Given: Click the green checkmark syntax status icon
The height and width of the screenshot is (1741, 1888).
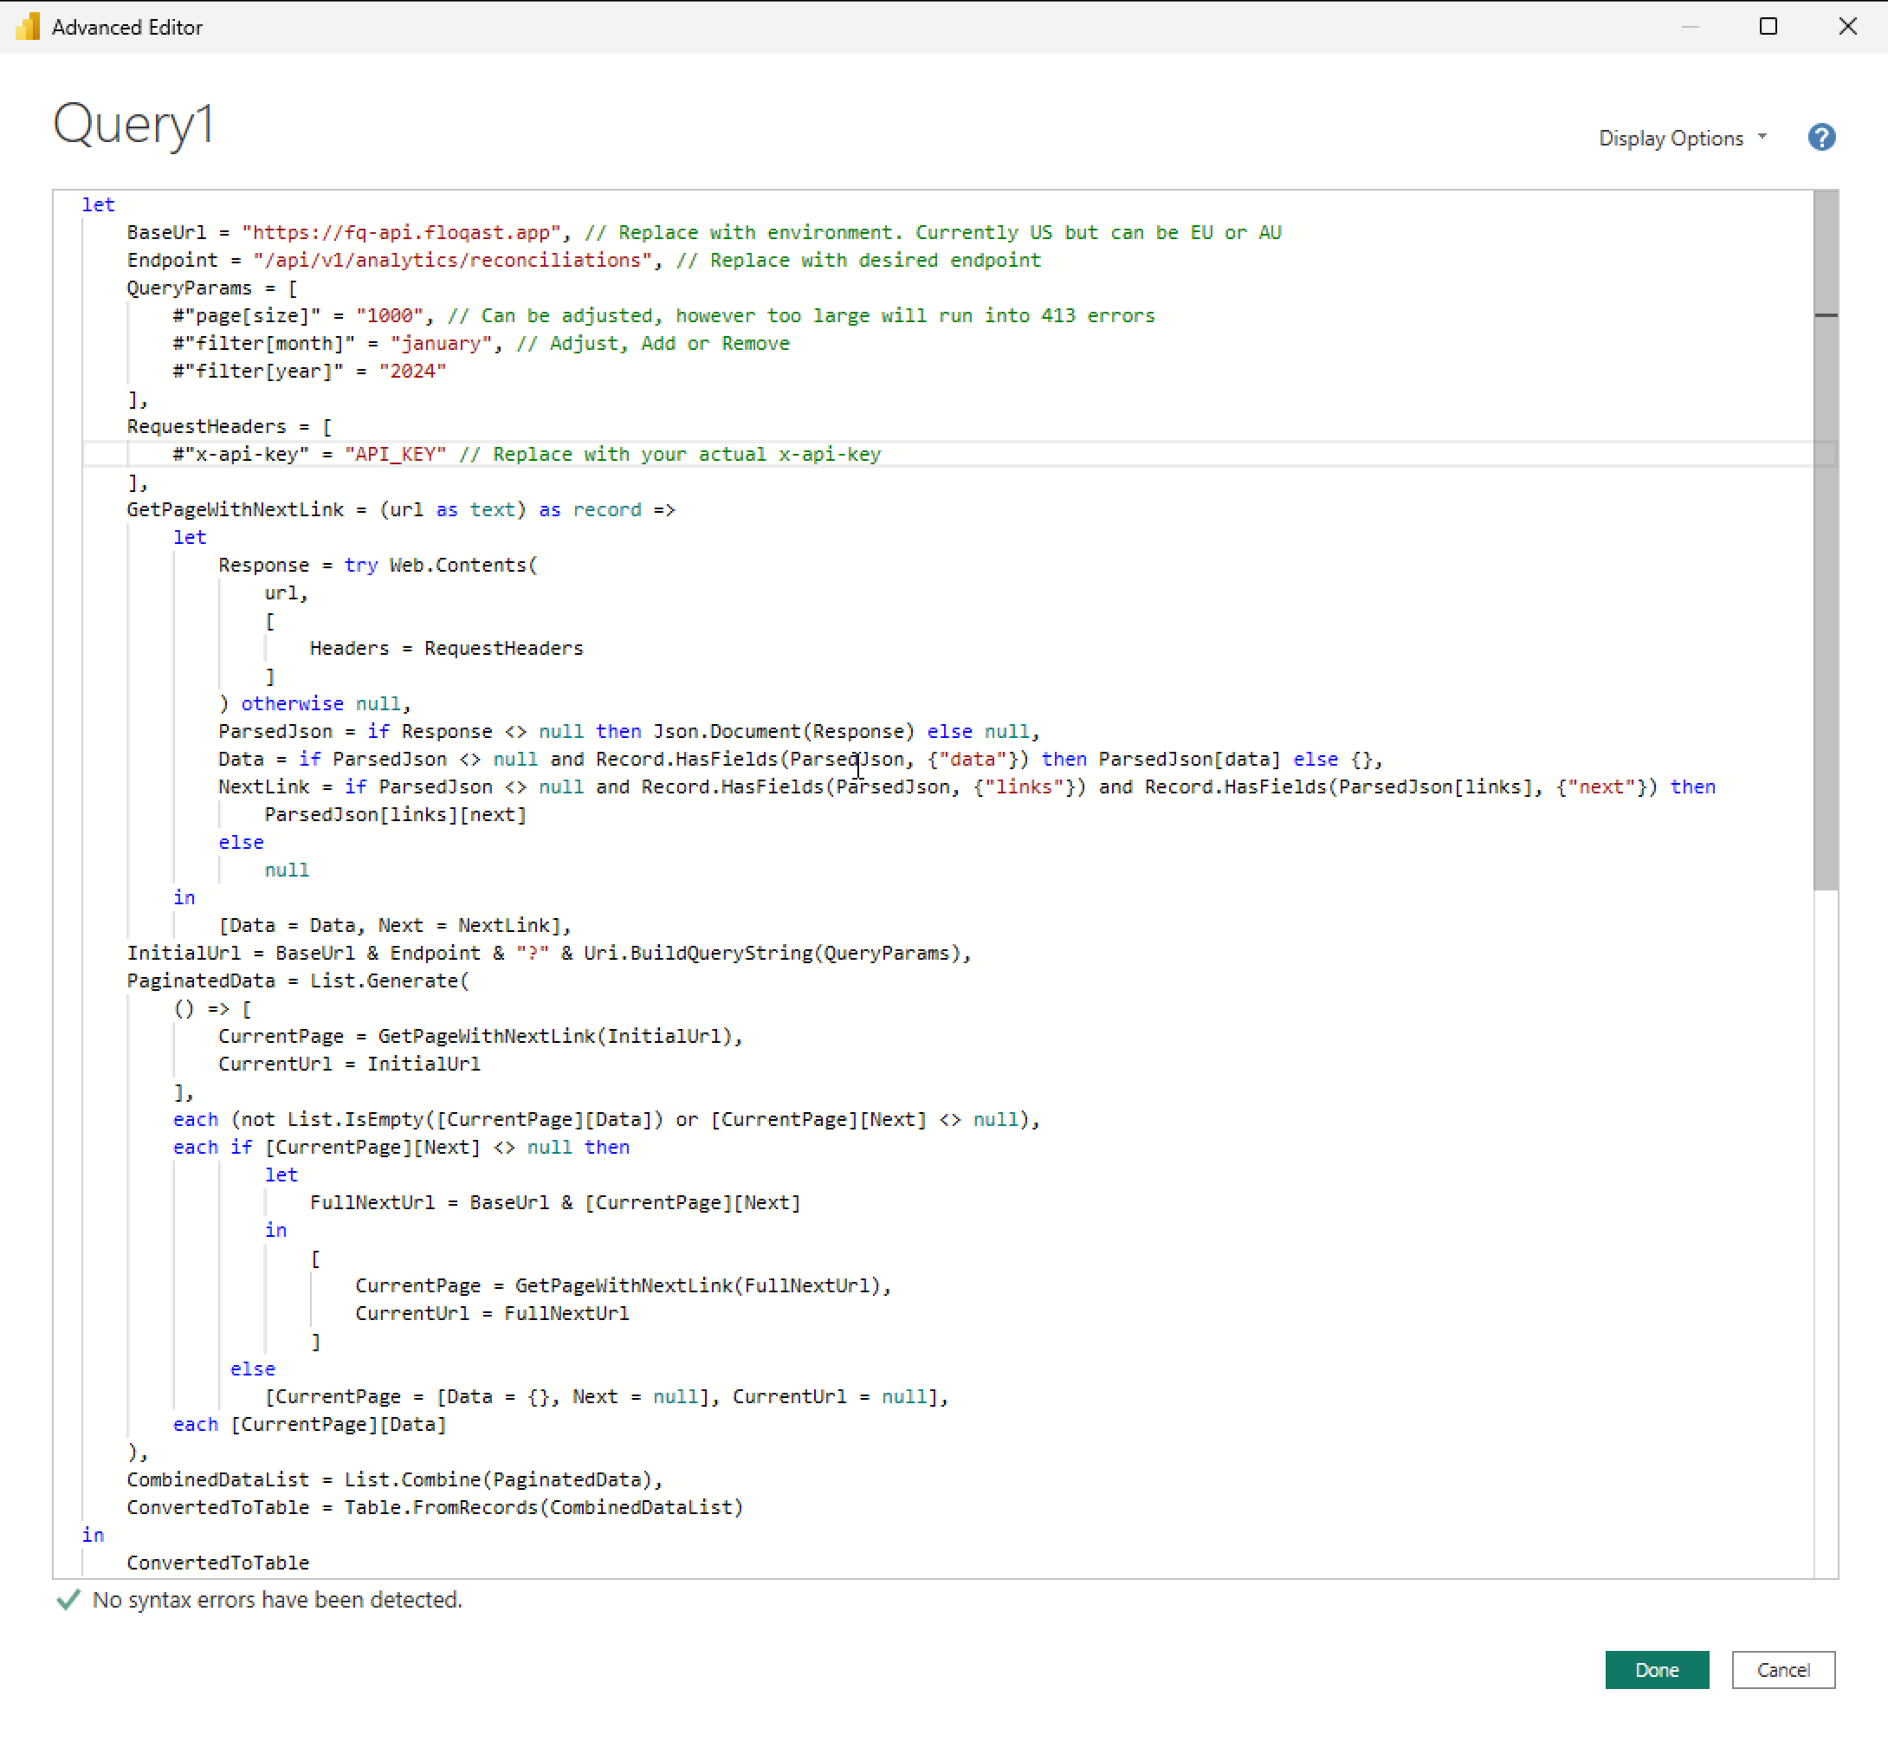Looking at the screenshot, I should (x=68, y=1600).
